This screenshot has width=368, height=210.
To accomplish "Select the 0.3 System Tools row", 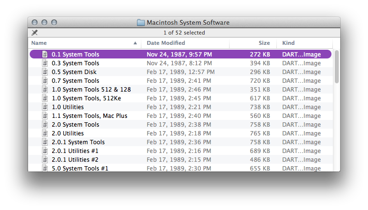I will (x=76, y=63).
